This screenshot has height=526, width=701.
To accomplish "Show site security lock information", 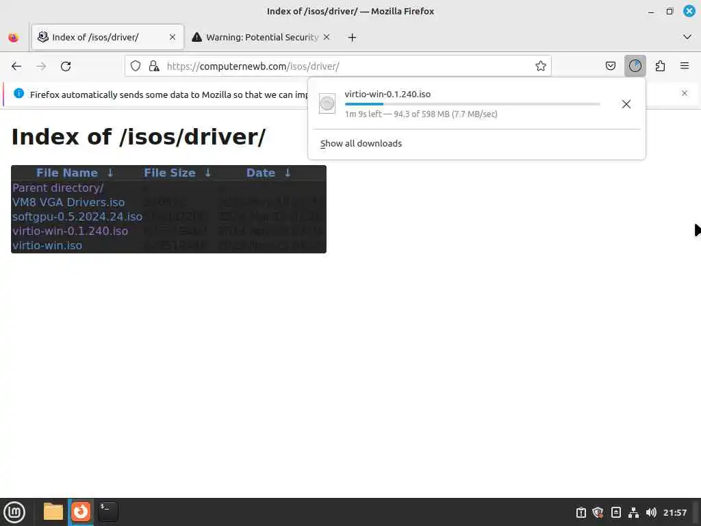I will (x=154, y=66).
